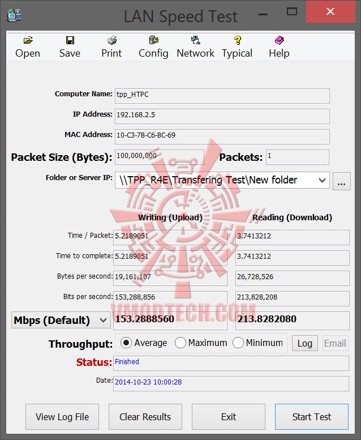
Task: Click the Exit button
Action: coord(229,417)
